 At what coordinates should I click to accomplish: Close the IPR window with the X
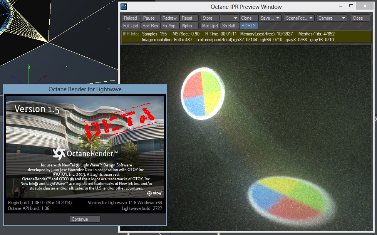(x=365, y=6)
